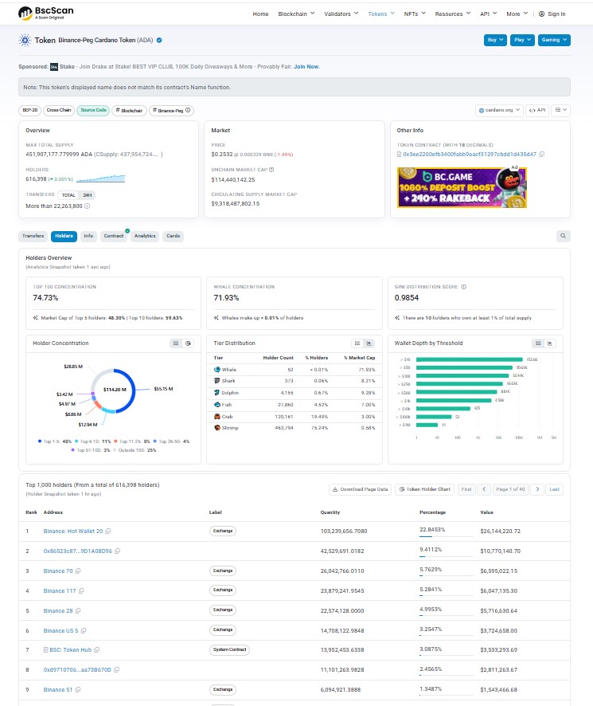Click the holders sparkline chart

point(101,178)
